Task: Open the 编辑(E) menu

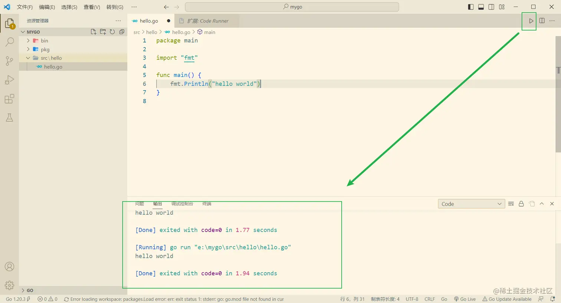Action: point(47,7)
